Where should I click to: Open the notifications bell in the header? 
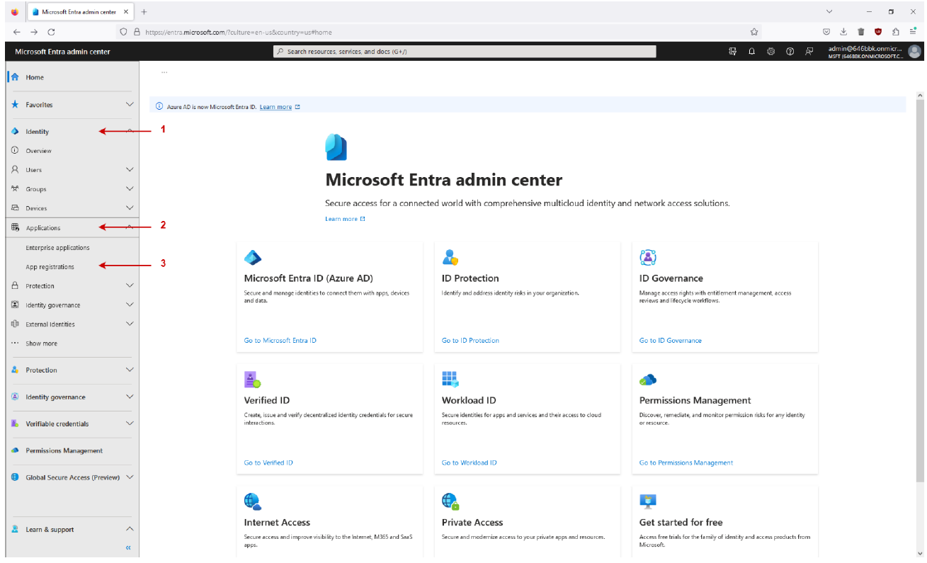click(x=752, y=51)
